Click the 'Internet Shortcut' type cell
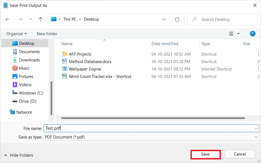The width and height of the screenshot is (261, 163). [x=216, y=69]
